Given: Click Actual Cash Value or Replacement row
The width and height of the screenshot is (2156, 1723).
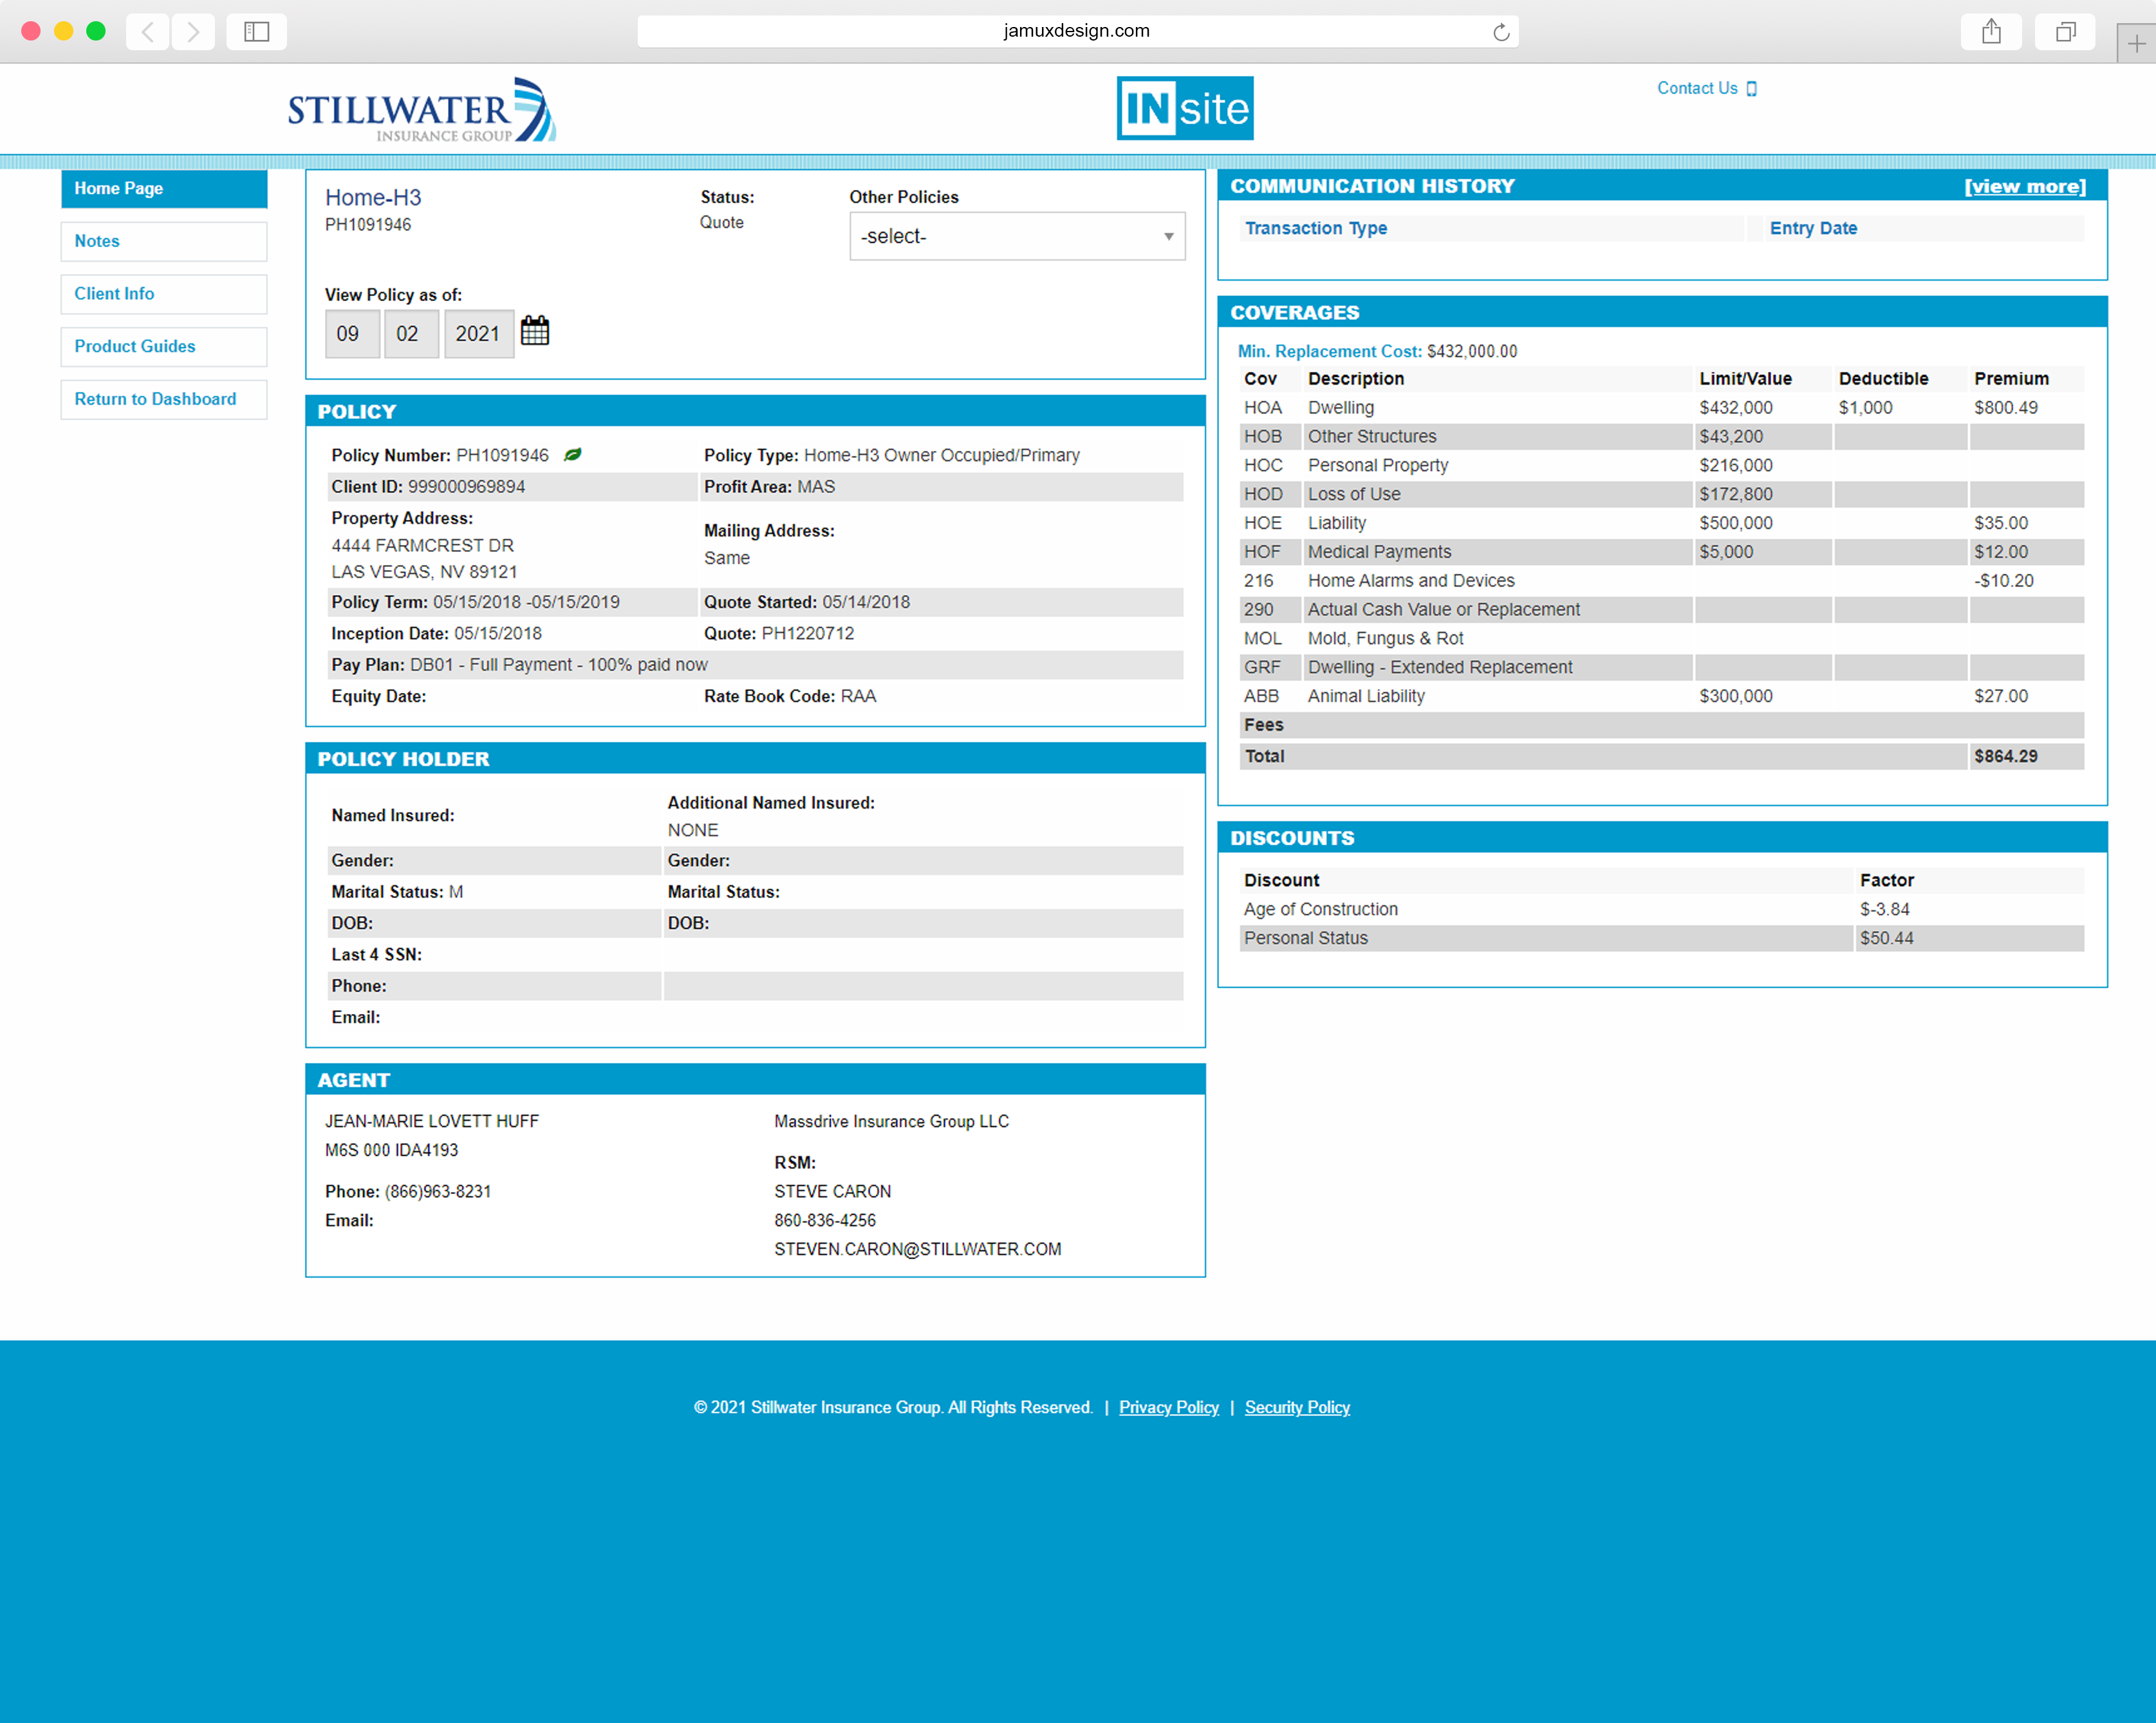Looking at the screenshot, I should click(1662, 610).
